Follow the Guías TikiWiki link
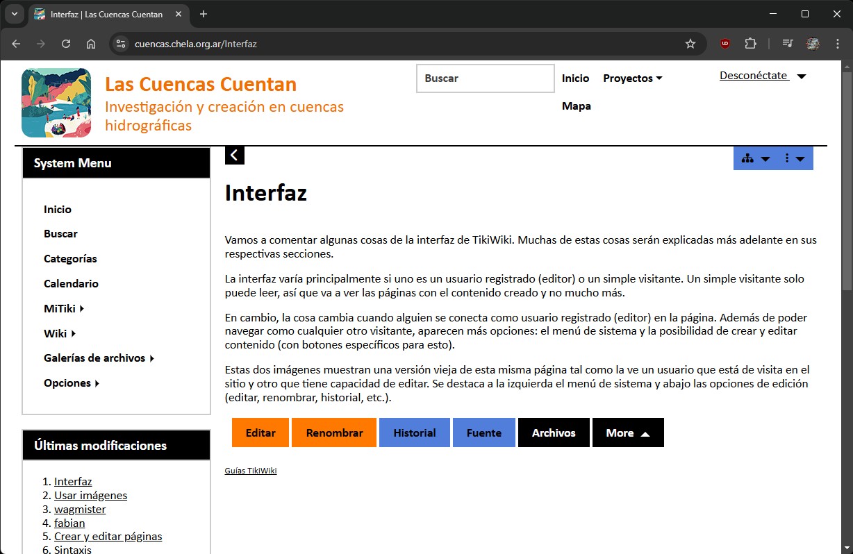This screenshot has height=554, width=853. [x=251, y=471]
